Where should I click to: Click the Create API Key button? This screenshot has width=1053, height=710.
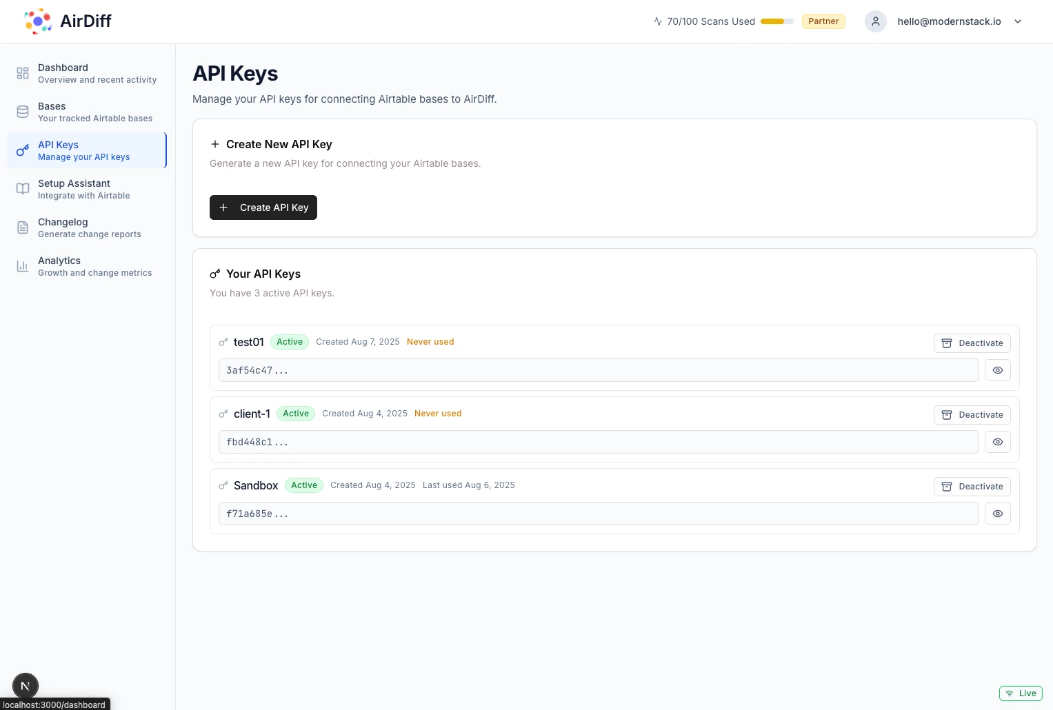[263, 207]
